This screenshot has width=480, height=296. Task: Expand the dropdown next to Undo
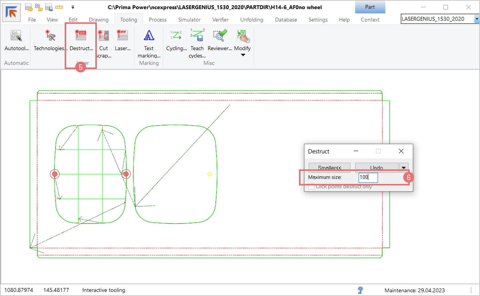[x=404, y=168]
